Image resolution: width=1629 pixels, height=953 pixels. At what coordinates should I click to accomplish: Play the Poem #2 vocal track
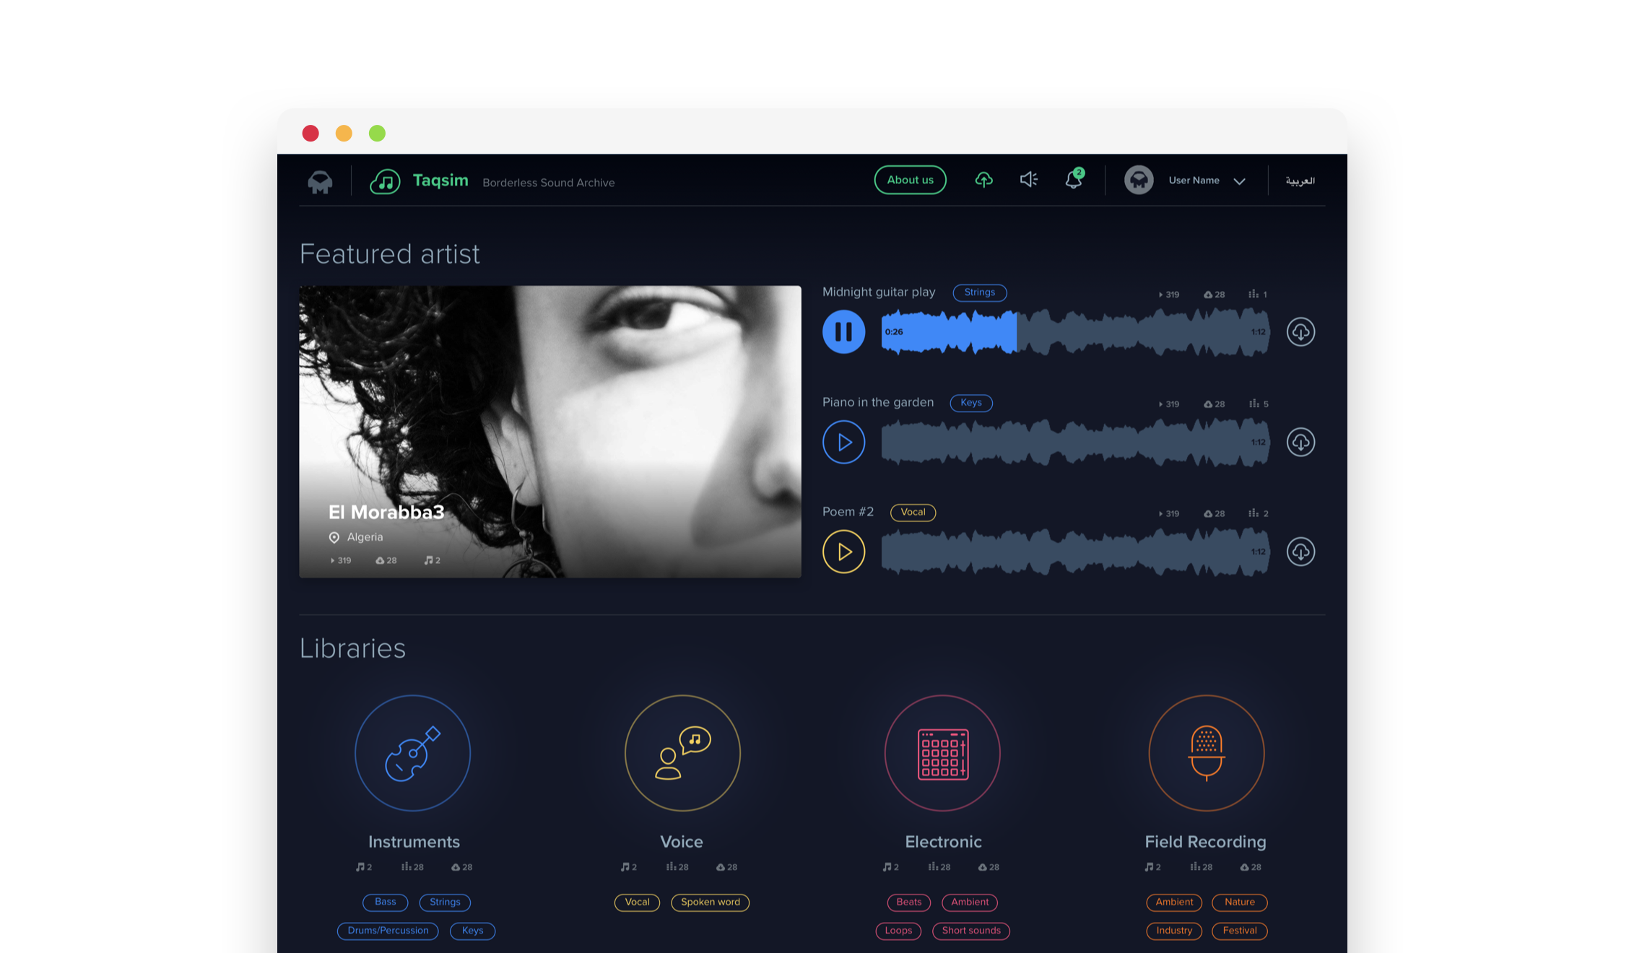tap(843, 552)
